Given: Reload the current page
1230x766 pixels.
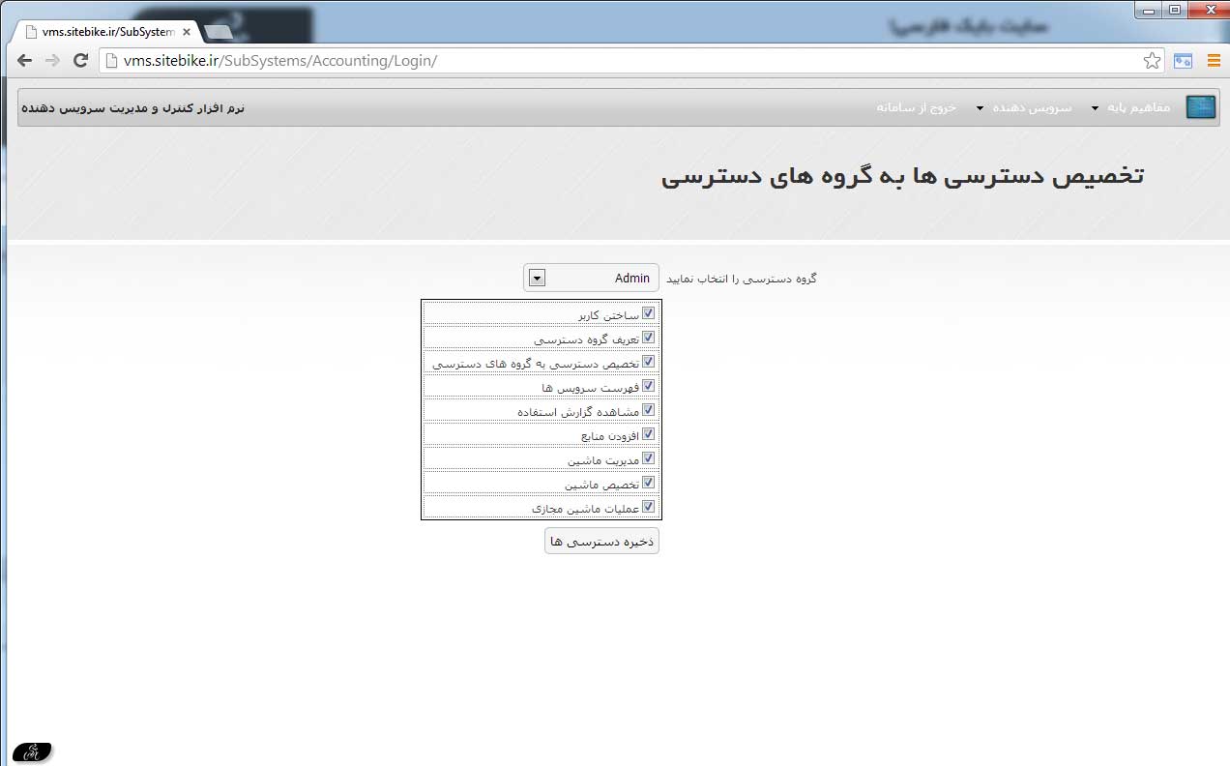Looking at the screenshot, I should (81, 61).
